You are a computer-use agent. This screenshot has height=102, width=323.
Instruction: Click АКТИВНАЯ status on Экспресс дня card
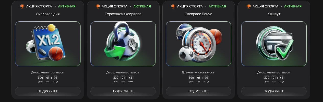tap(67, 6)
